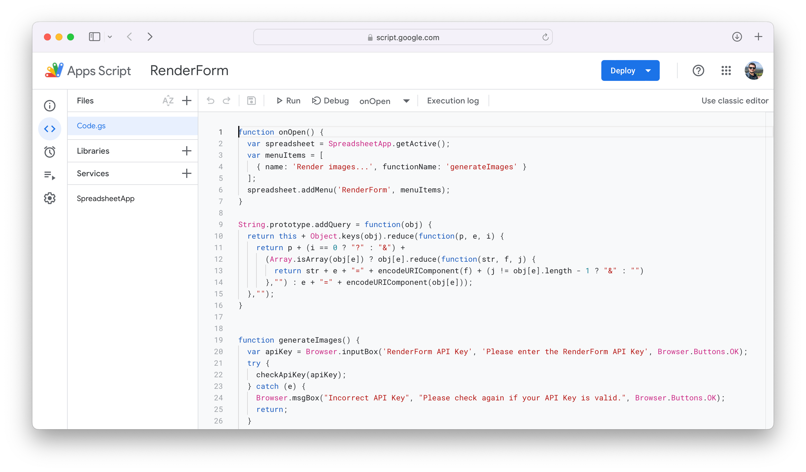Viewport: 806px width, 472px height.
Task: Select the Code.gs file
Action: [x=133, y=126]
